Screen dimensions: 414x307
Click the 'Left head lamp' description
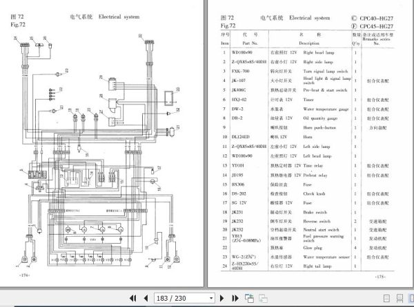[317, 156]
